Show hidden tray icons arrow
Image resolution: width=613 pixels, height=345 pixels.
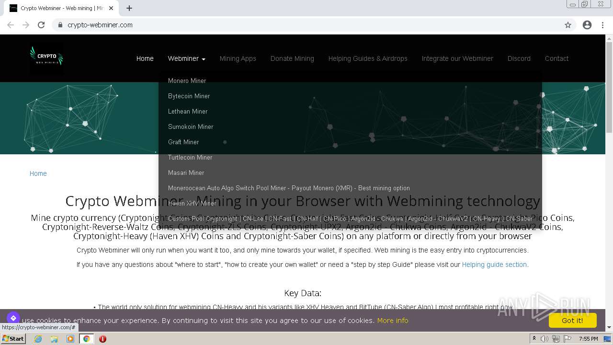click(x=534, y=339)
